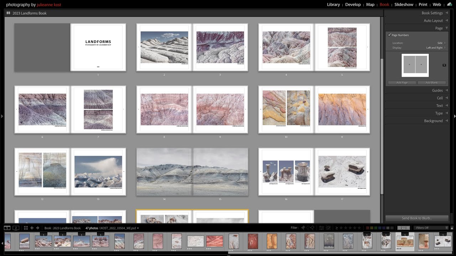
Task: Open the Web module
Action: (437, 5)
